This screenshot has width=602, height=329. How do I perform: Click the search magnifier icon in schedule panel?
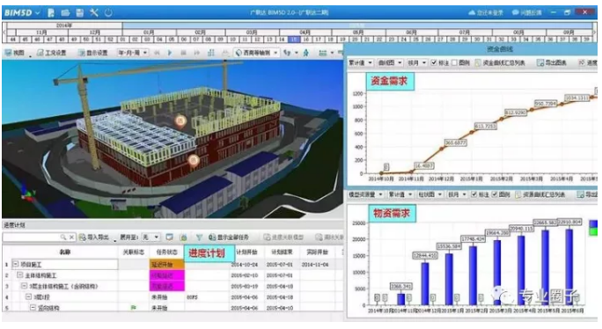click(63, 238)
